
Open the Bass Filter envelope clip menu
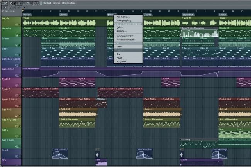(24, 69)
